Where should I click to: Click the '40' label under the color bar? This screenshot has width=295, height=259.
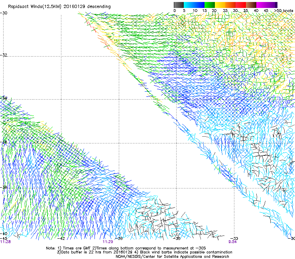tap(256, 11)
